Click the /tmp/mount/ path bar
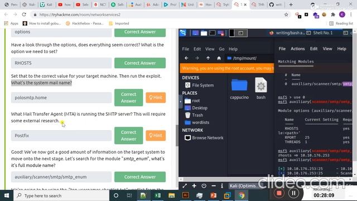The height and width of the screenshot is (201, 357). click(250, 58)
